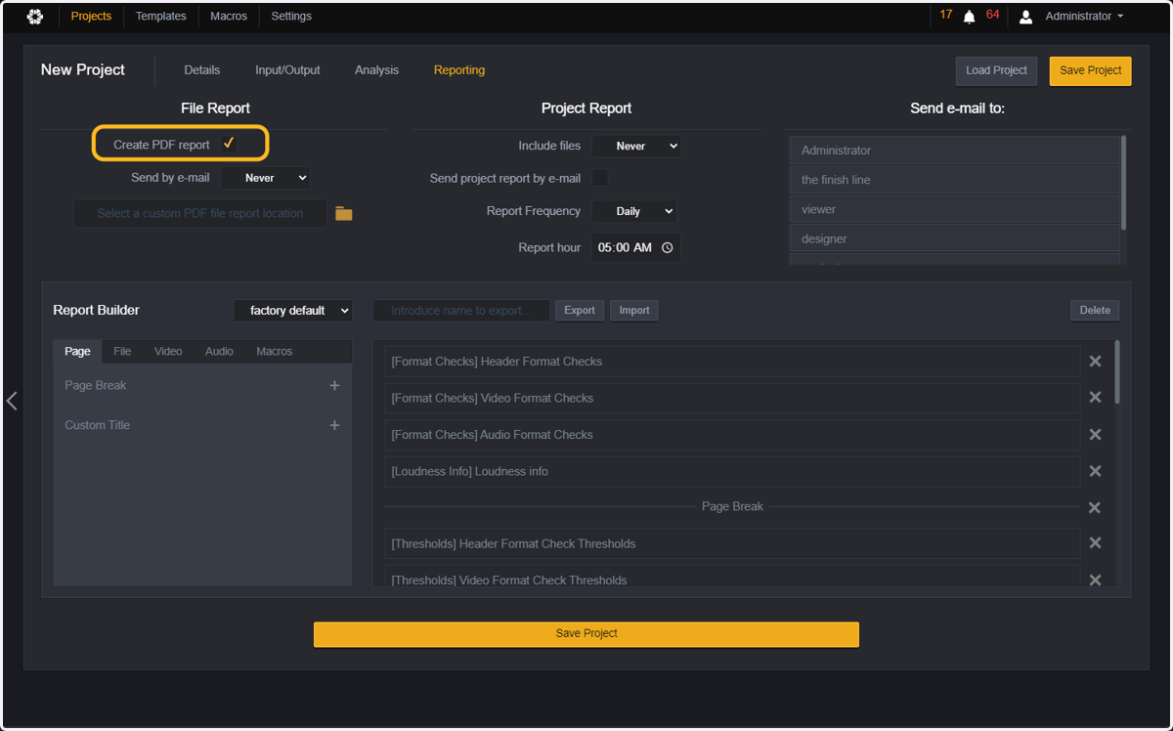This screenshot has width=1173, height=731.
Task: Browse for custom PDF report location folder
Action: (x=343, y=213)
